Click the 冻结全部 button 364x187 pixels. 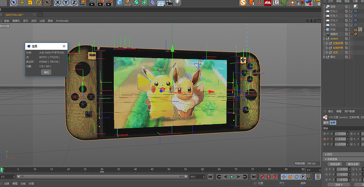(335, 164)
